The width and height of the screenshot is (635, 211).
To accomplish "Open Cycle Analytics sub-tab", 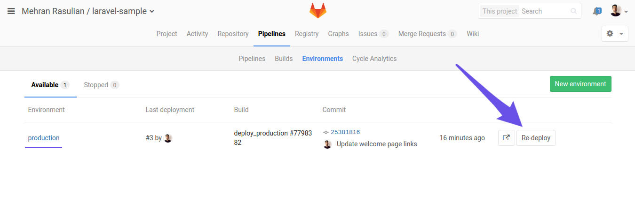I will [x=374, y=59].
